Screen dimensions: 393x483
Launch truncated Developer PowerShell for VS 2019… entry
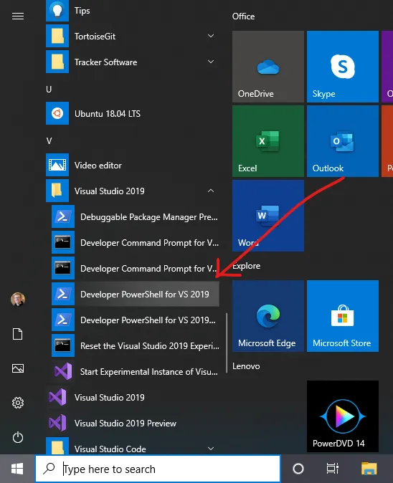pos(136,320)
